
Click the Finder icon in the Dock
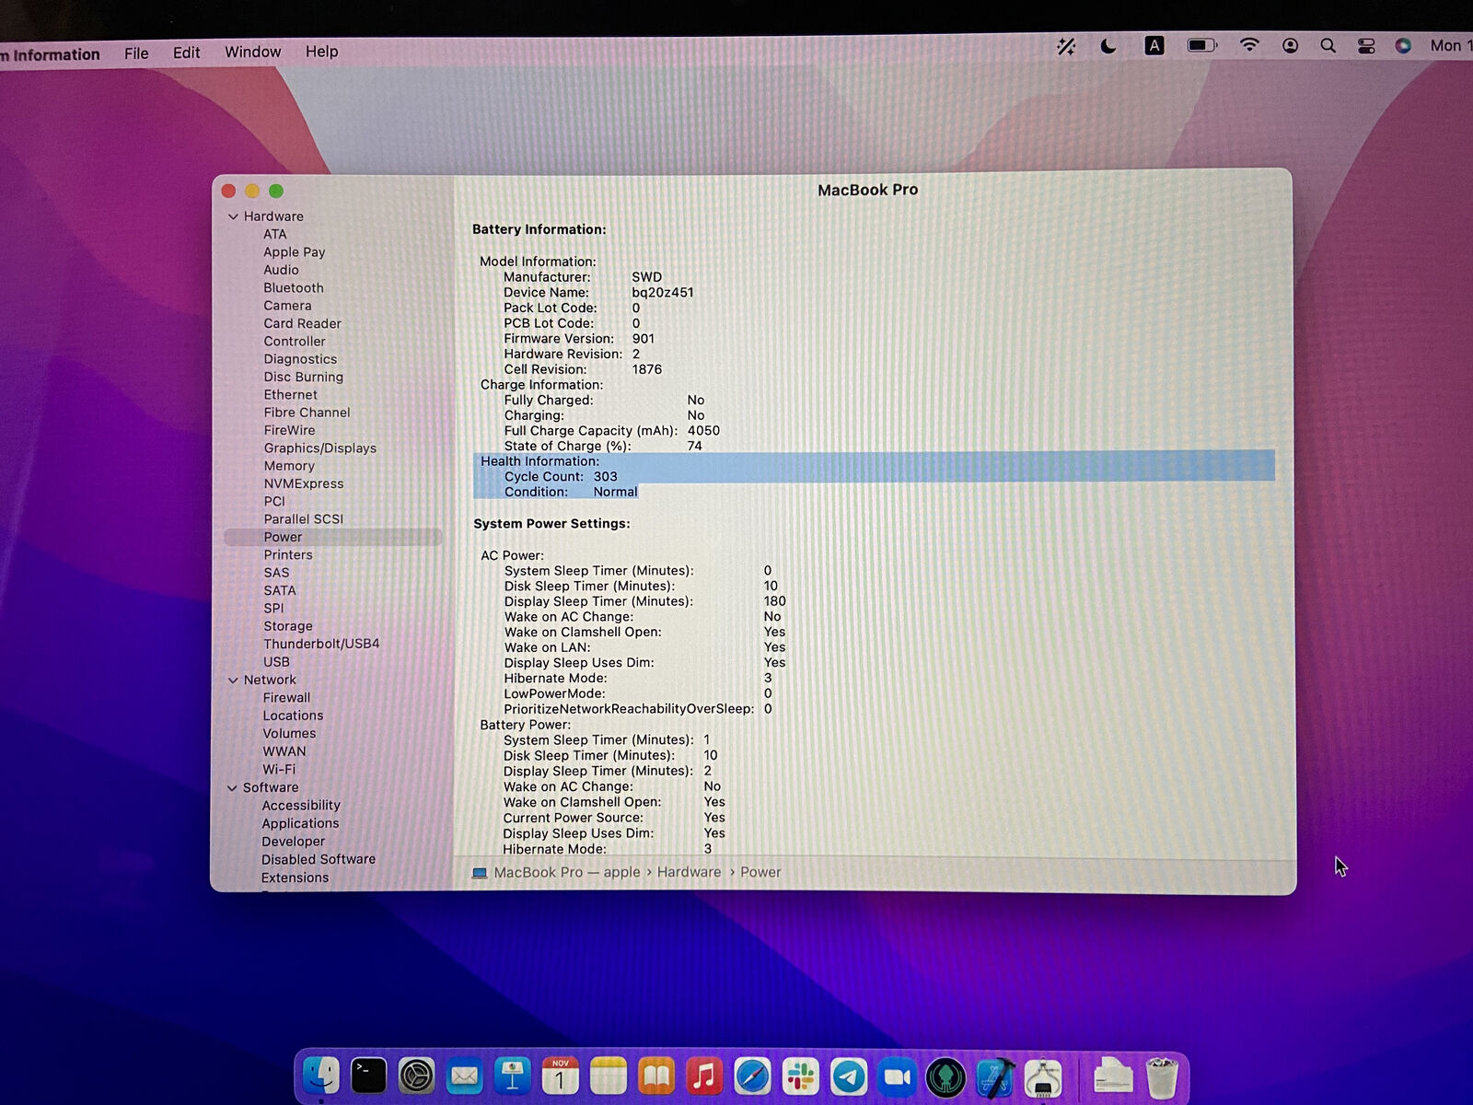point(320,1076)
